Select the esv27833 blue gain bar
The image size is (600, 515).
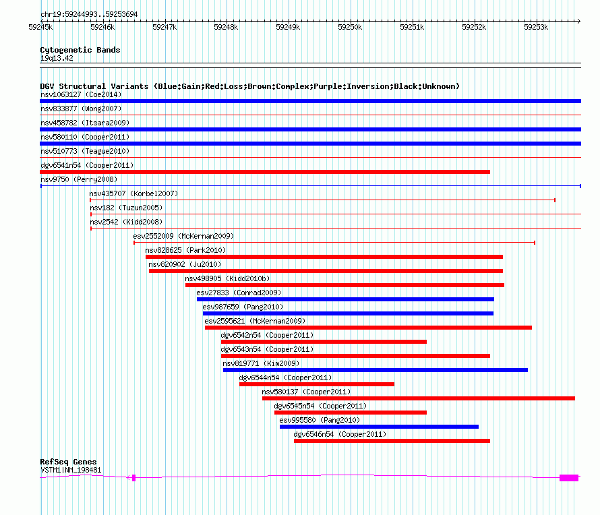click(x=345, y=299)
